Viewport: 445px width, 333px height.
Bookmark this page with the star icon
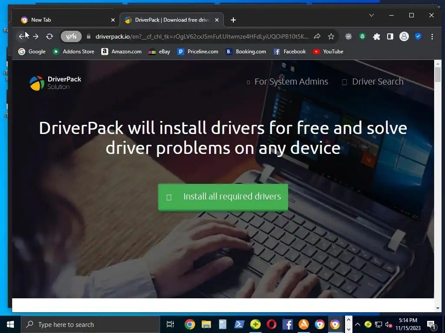point(331,36)
